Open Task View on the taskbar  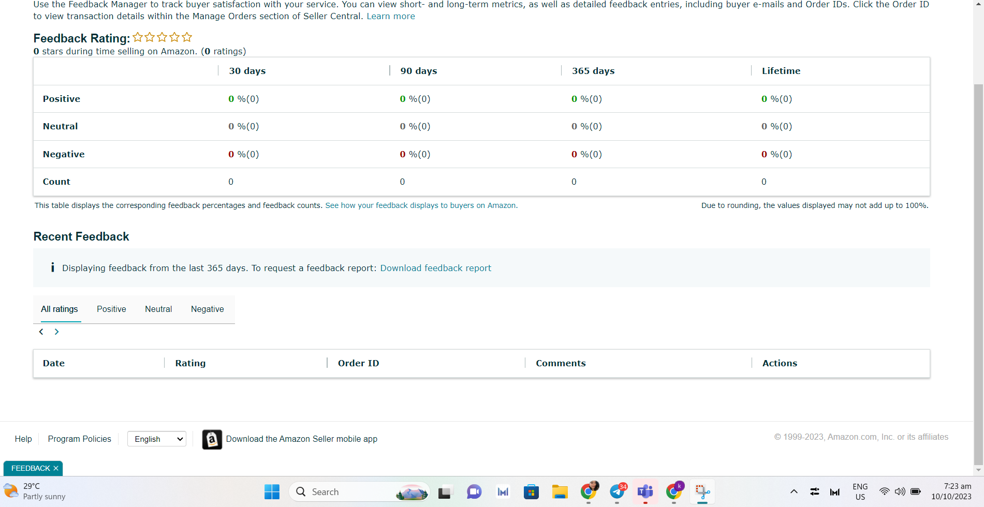click(446, 491)
